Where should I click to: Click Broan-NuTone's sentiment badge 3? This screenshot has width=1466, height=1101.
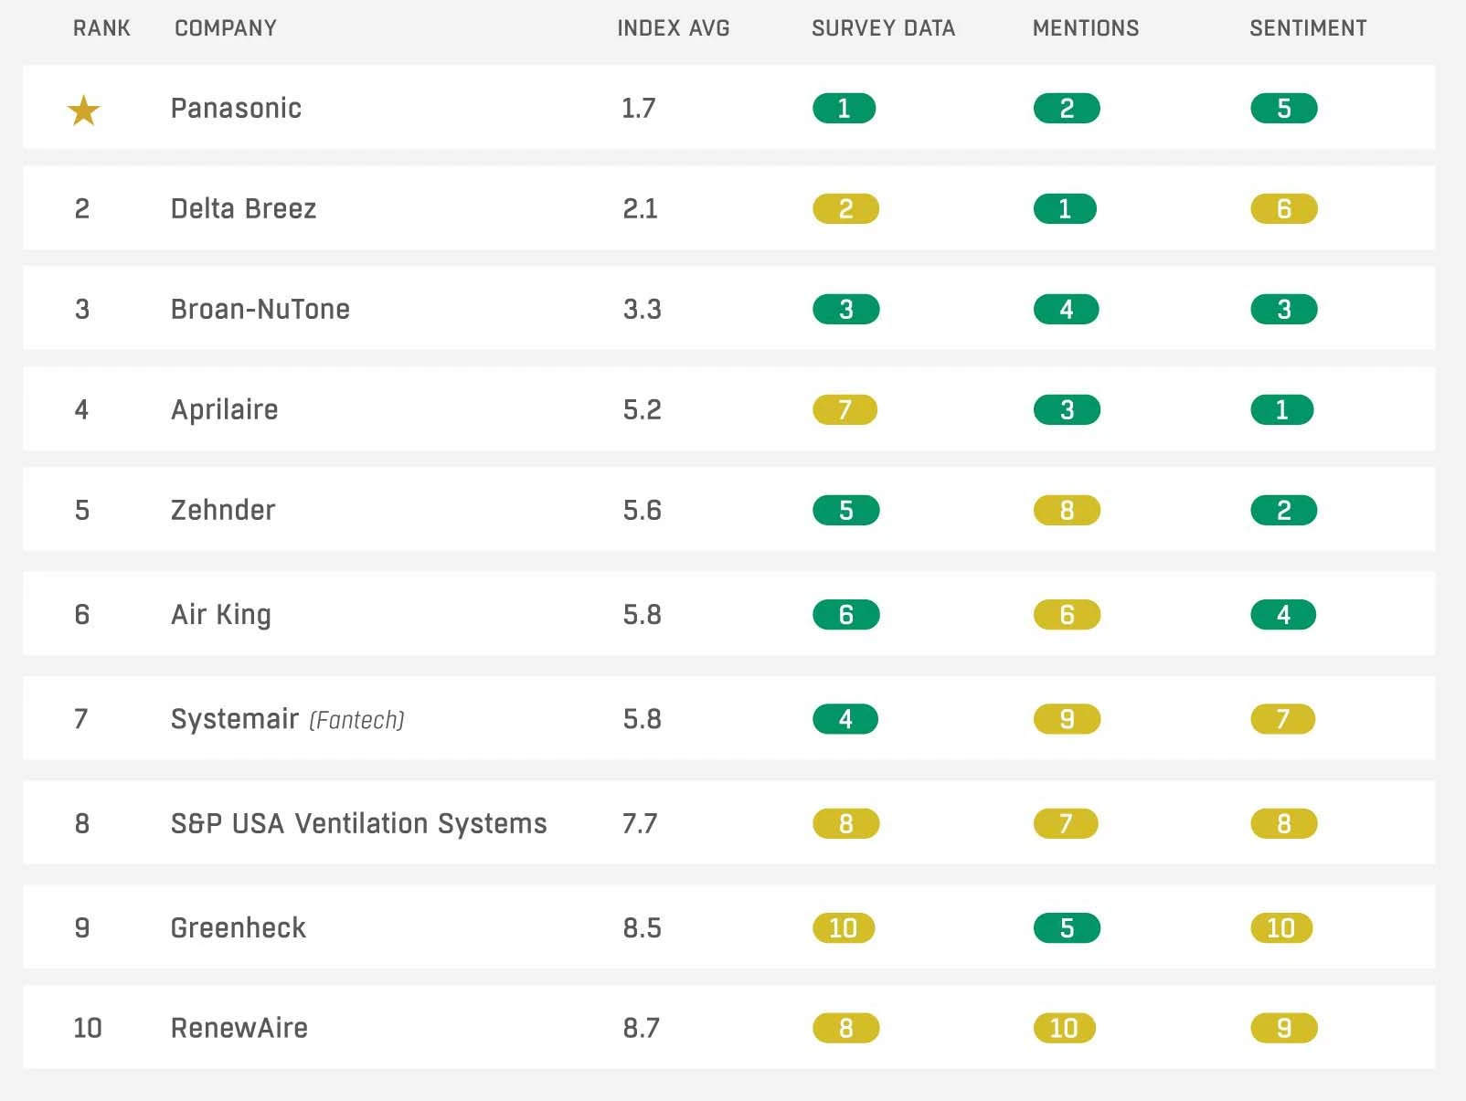click(x=1284, y=310)
